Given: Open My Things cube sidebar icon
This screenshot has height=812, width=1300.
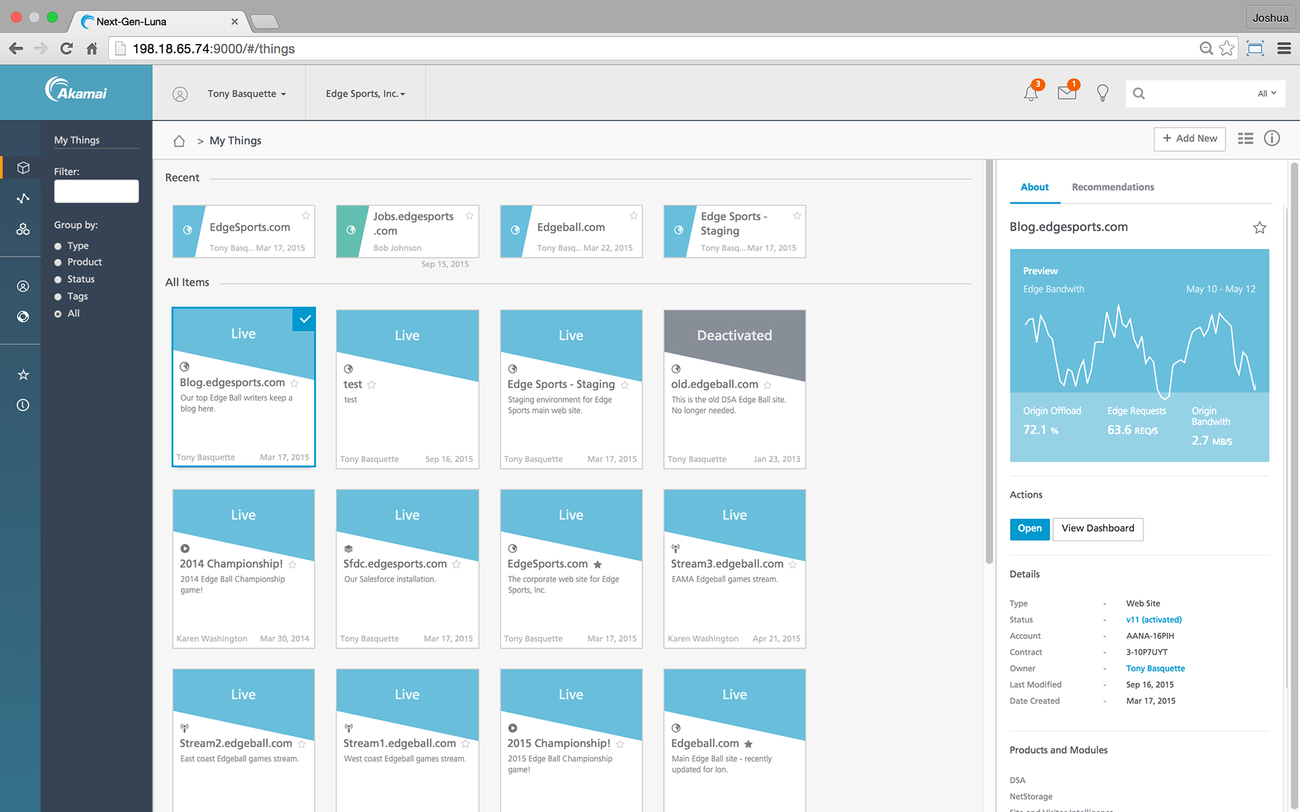Looking at the screenshot, I should click(x=23, y=168).
